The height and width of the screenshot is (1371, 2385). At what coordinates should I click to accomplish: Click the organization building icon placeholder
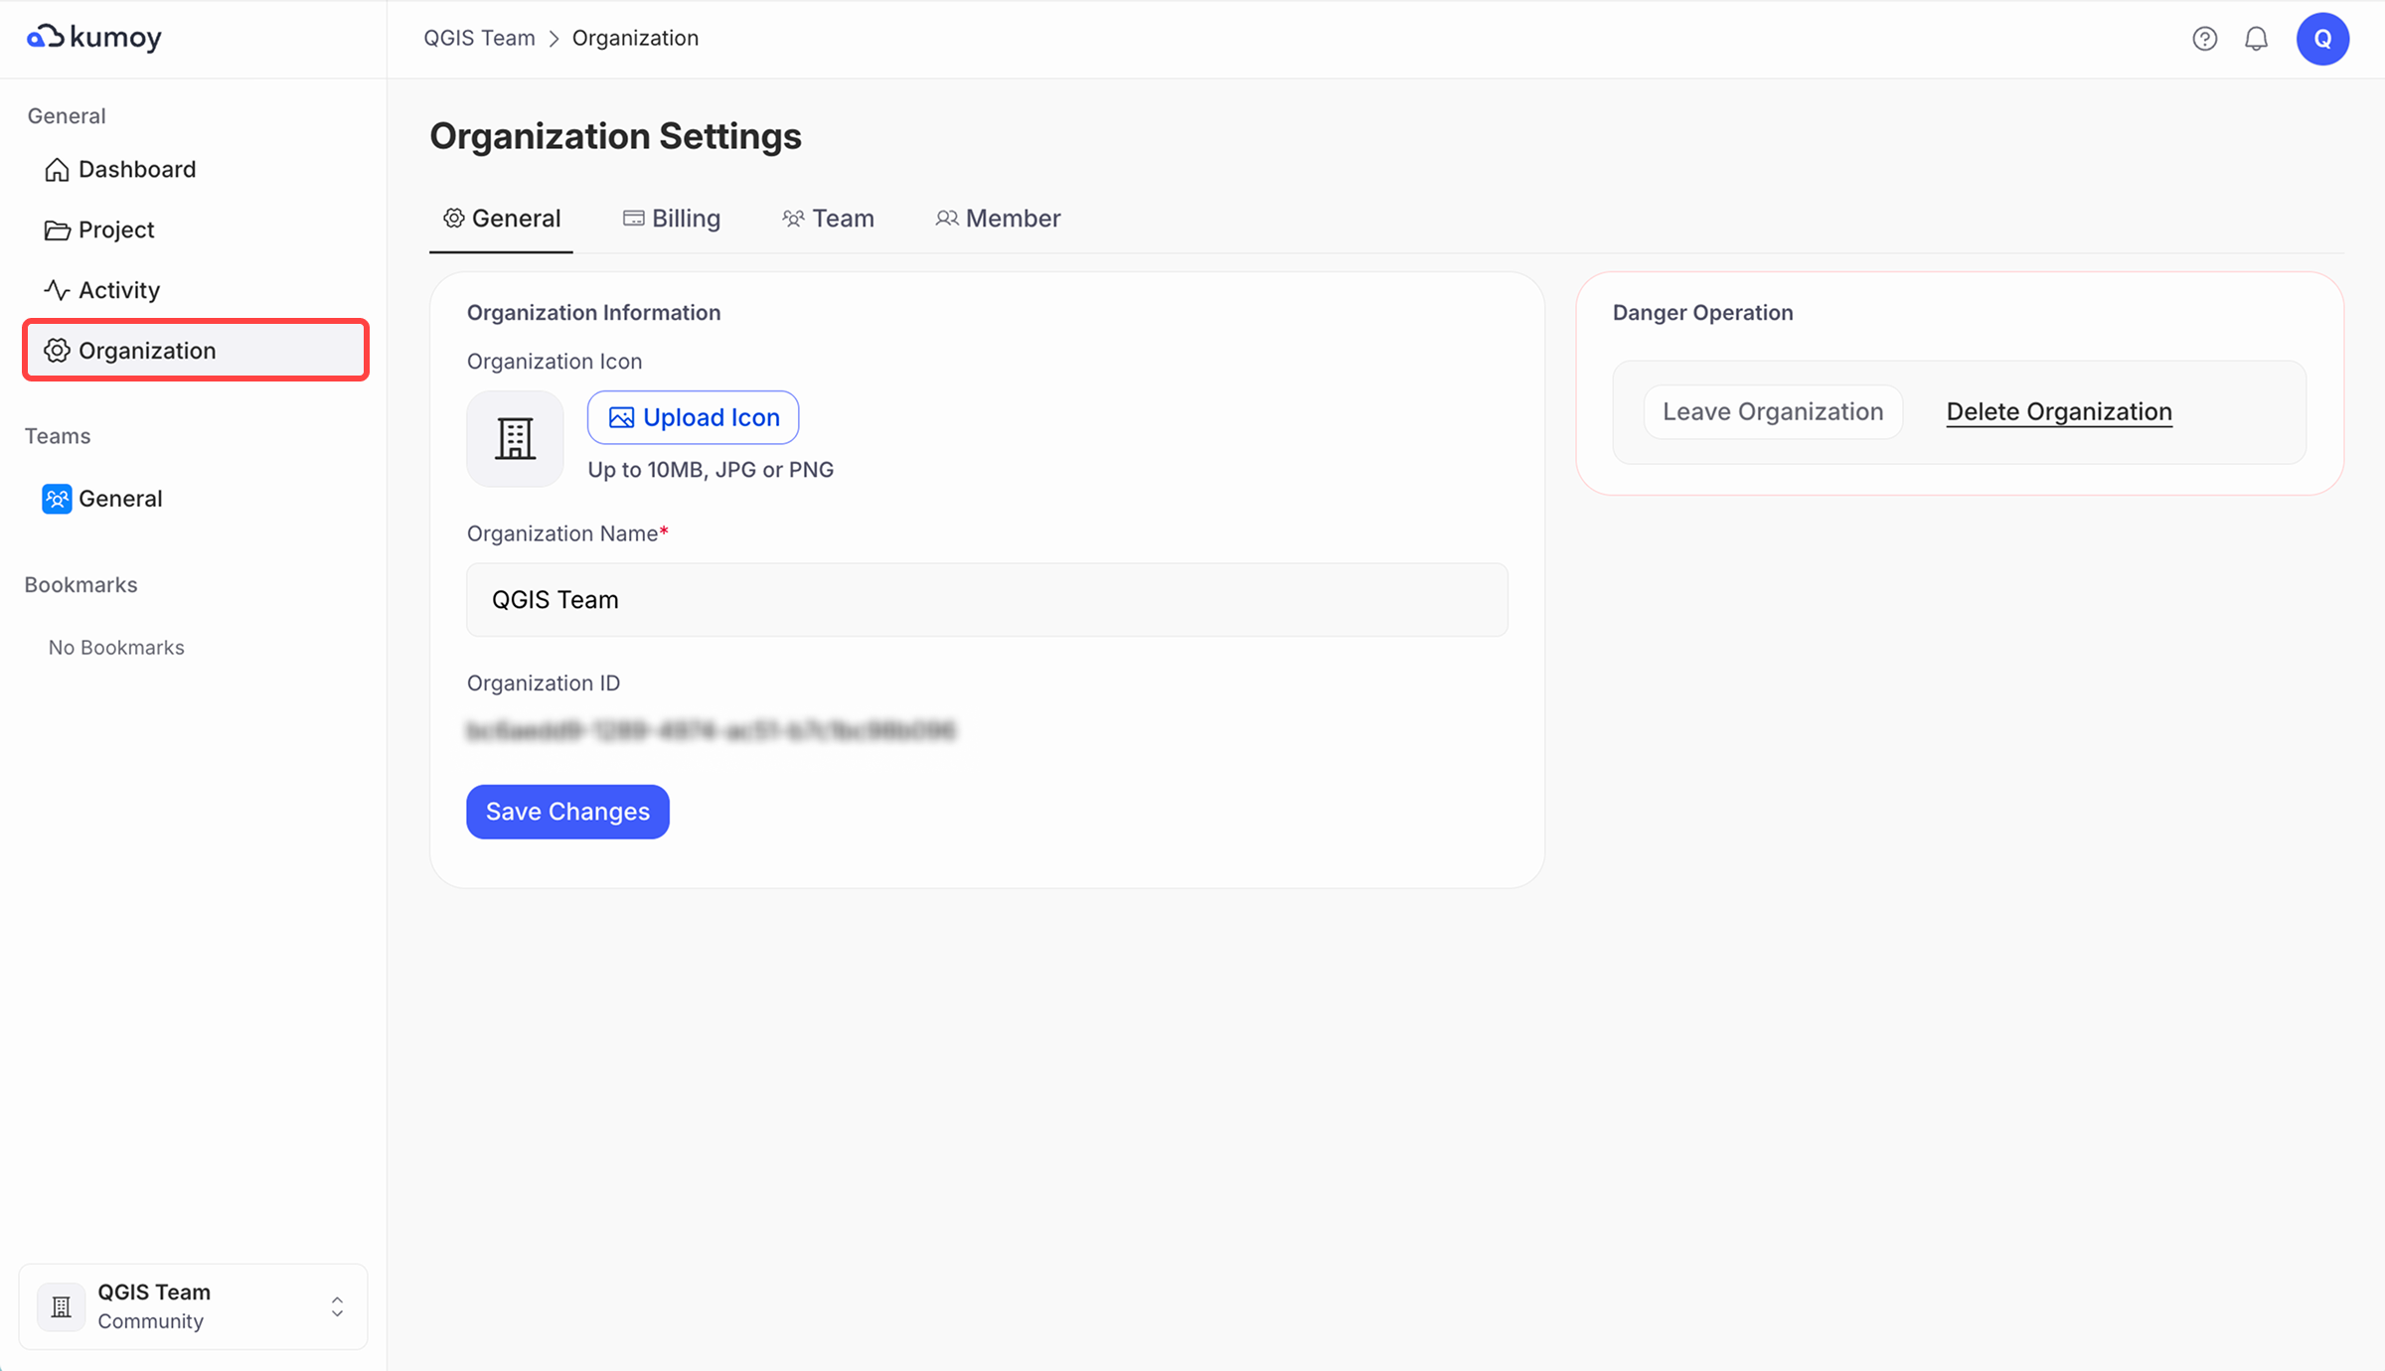[515, 438]
